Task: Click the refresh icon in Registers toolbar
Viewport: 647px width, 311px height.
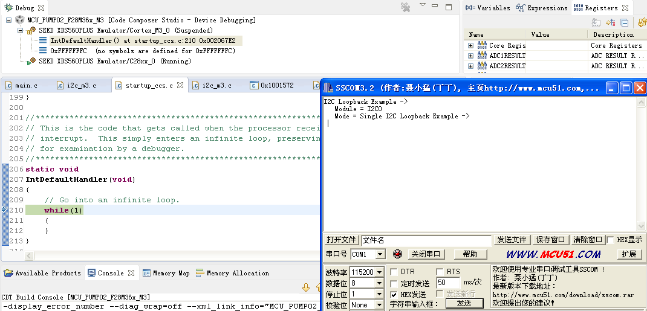Action: point(642,23)
